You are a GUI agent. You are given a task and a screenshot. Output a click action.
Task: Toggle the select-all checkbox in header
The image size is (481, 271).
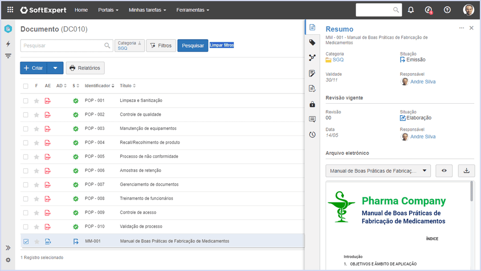point(25,86)
